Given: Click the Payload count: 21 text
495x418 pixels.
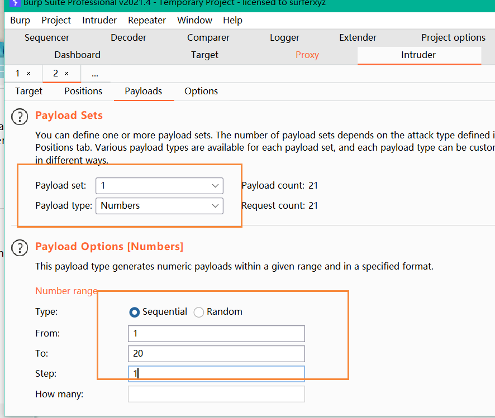Looking at the screenshot, I should coord(280,186).
